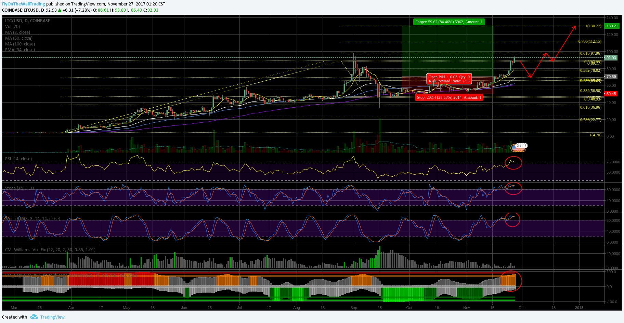Click the COINBASE:LTCUSD symbol header text
This screenshot has height=323, width=624.
tap(21, 10)
